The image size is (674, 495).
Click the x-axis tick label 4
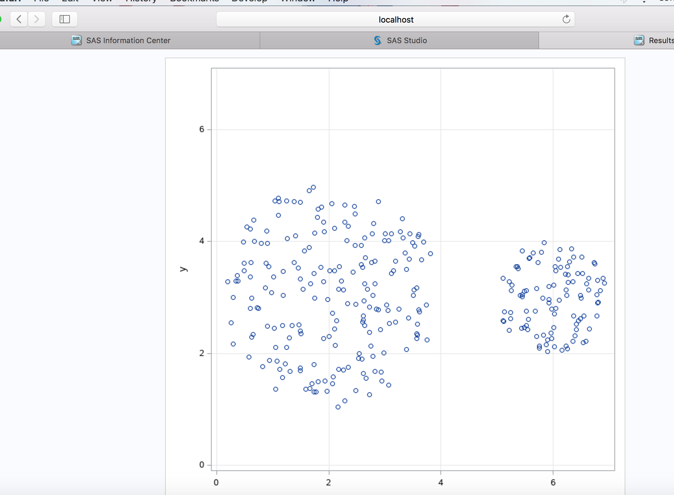[x=441, y=483]
